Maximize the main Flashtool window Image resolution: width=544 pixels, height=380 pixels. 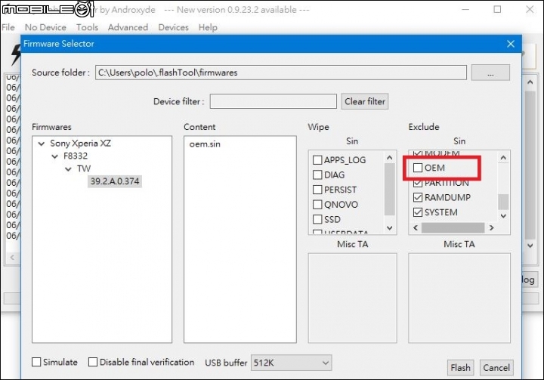pyautogui.click(x=497, y=9)
